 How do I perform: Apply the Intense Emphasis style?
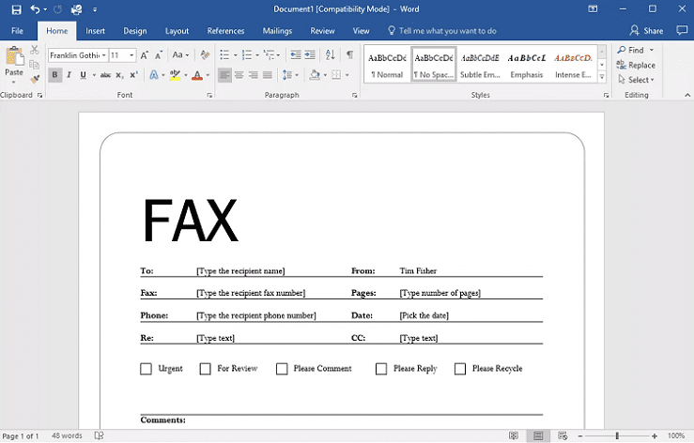pos(573,65)
